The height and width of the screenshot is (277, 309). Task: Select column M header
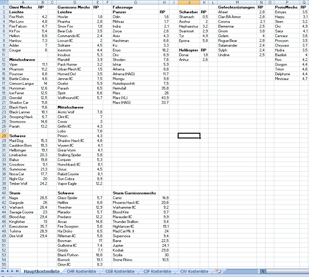pos(237,2)
